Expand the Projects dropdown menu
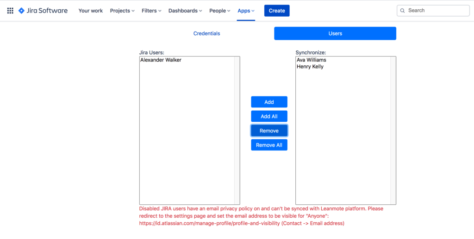The width and height of the screenshot is (474, 239). pos(122,11)
